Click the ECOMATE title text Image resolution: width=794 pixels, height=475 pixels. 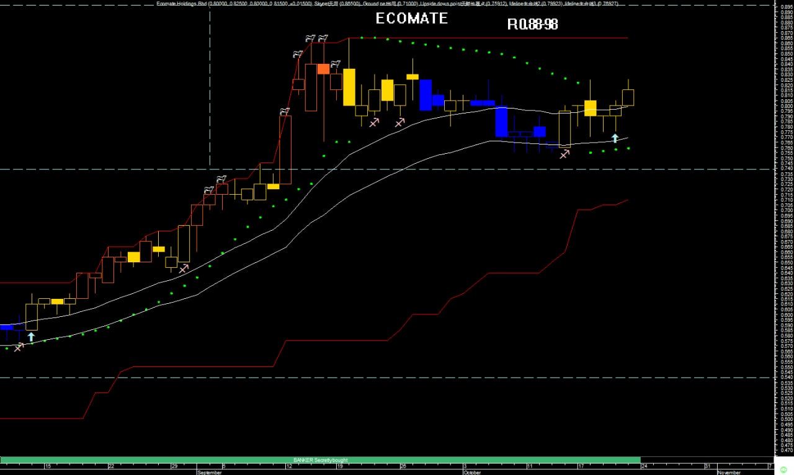click(x=412, y=19)
